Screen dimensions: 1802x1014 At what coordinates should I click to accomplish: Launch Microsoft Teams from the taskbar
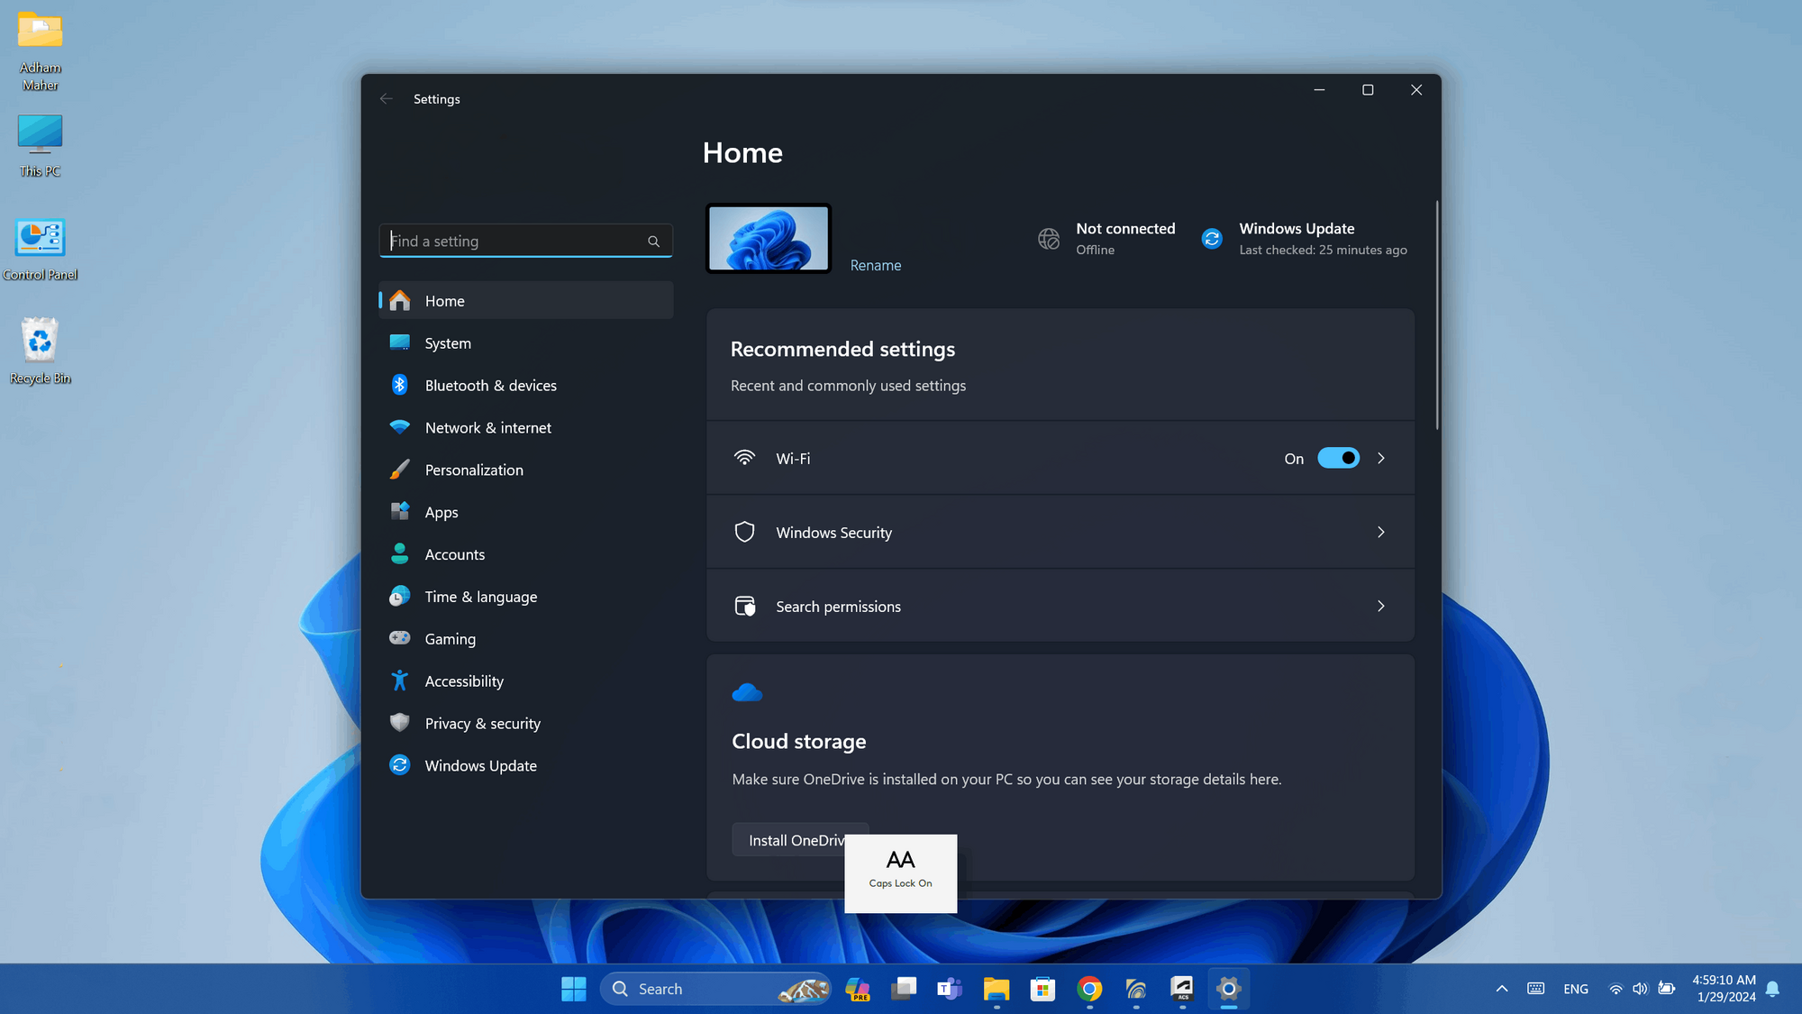pos(950,989)
